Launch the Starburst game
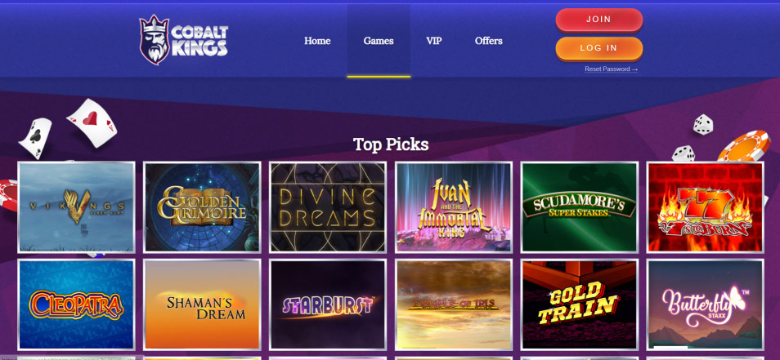 pos(328,304)
